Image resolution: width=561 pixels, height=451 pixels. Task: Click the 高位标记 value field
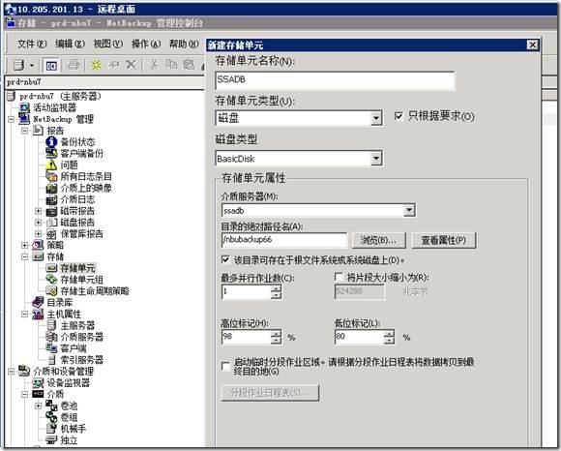pos(246,337)
